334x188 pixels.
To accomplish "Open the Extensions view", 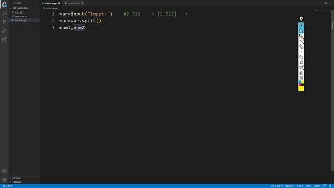I will (x=4, y=40).
